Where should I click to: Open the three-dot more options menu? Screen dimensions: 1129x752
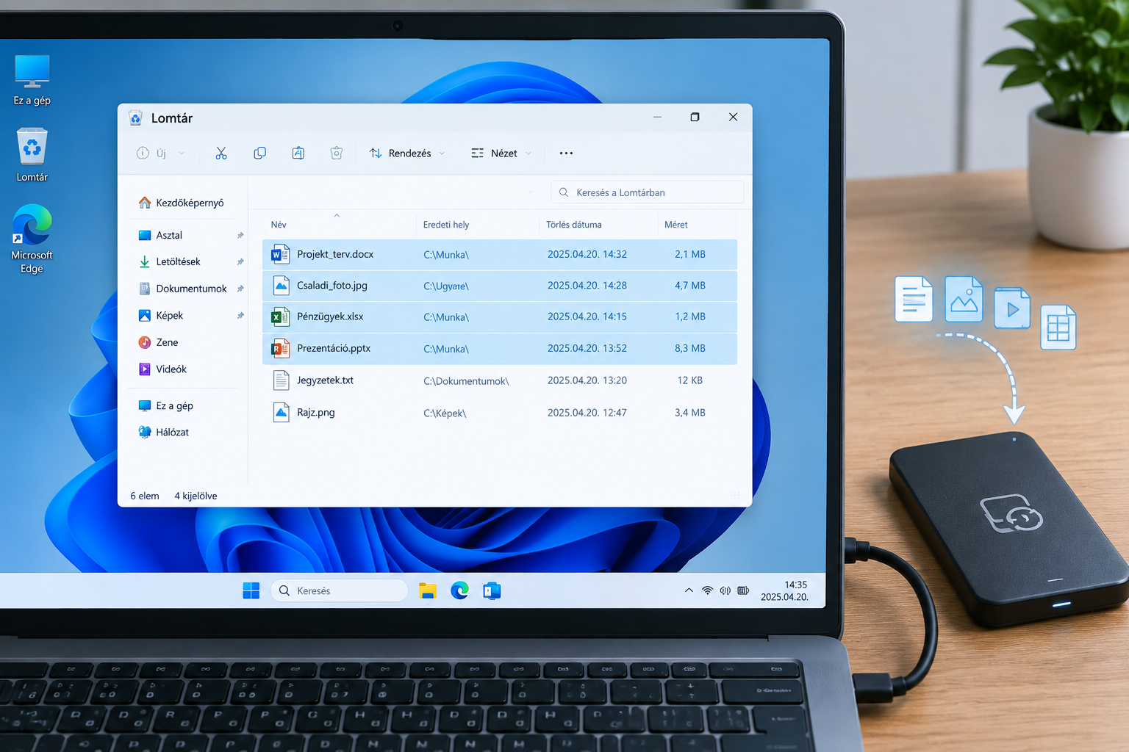pos(566,153)
